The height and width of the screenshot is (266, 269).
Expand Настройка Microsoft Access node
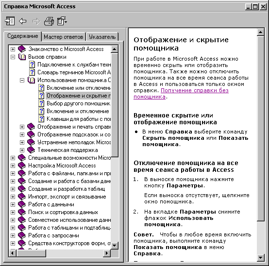(x=13, y=166)
